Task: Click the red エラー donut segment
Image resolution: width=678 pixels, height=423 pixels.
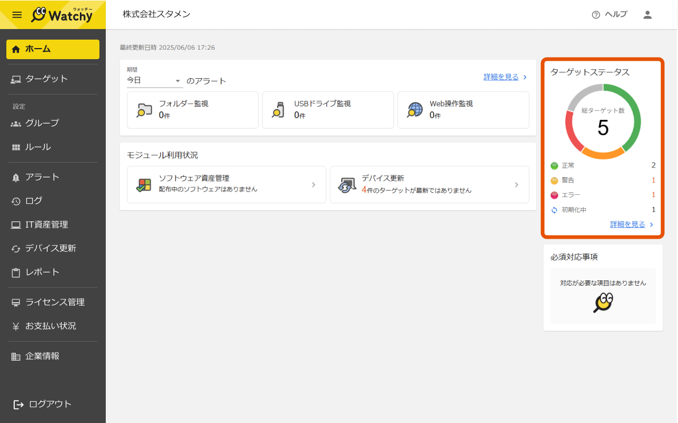Action: [x=572, y=131]
